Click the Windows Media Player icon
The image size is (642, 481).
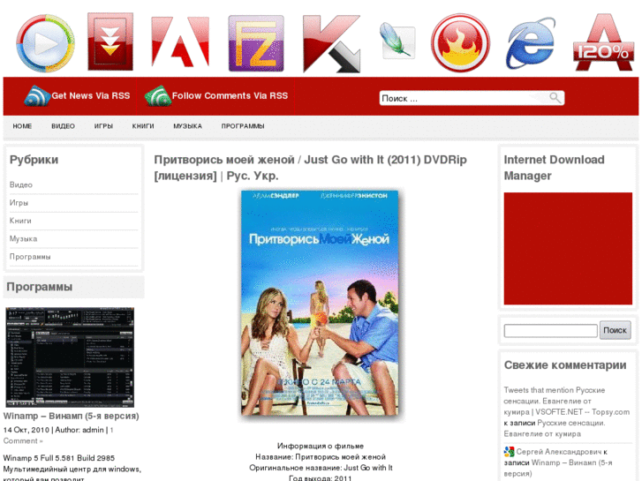45,43
